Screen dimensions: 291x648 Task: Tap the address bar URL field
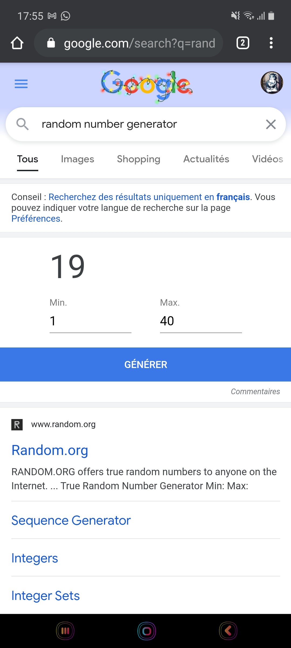click(139, 43)
